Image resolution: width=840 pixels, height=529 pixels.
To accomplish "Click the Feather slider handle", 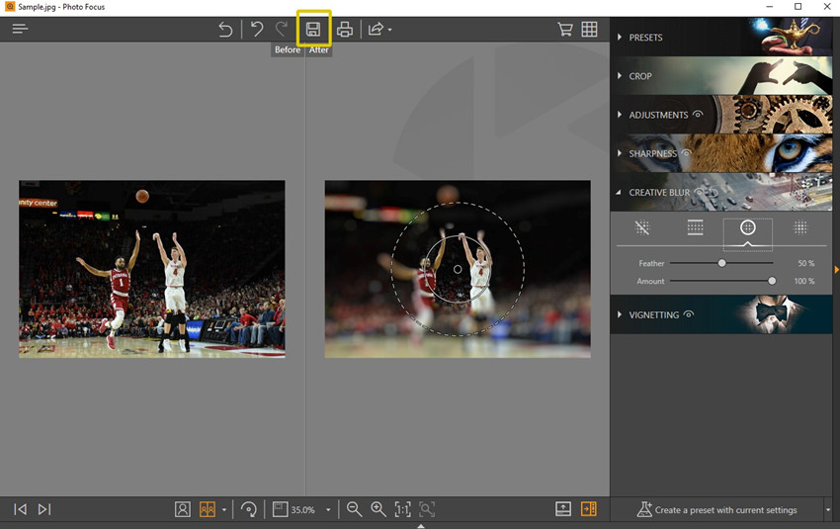I will [x=722, y=263].
